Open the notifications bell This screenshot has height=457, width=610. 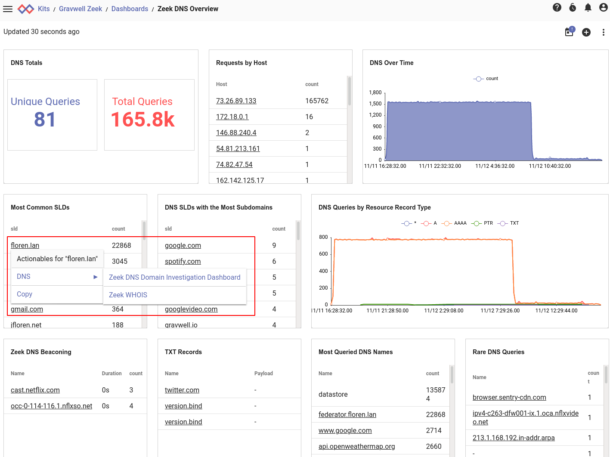588,7
